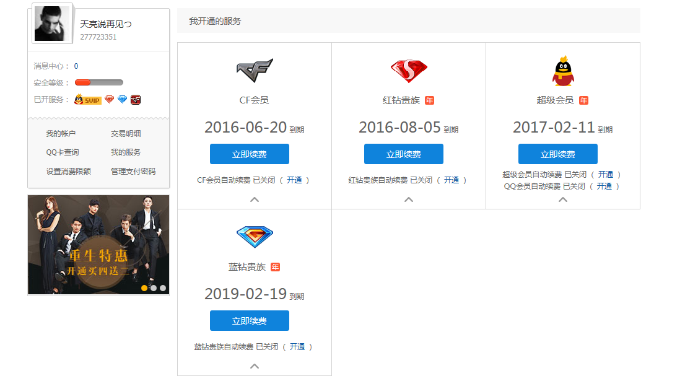Renew CF会员 with 立即续费
The image size is (698, 381).
point(250,154)
